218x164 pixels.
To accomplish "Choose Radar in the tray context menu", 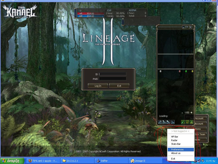I will pos(181,140).
